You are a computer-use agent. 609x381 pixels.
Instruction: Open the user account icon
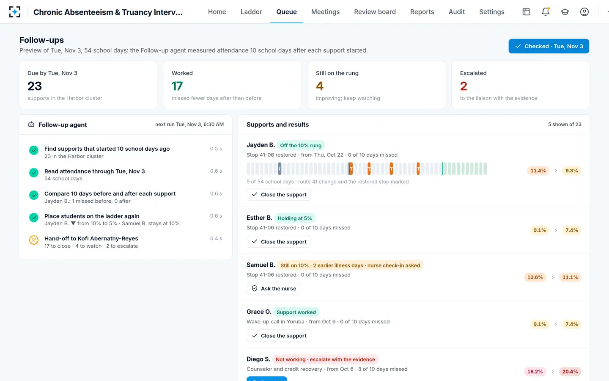tap(584, 12)
